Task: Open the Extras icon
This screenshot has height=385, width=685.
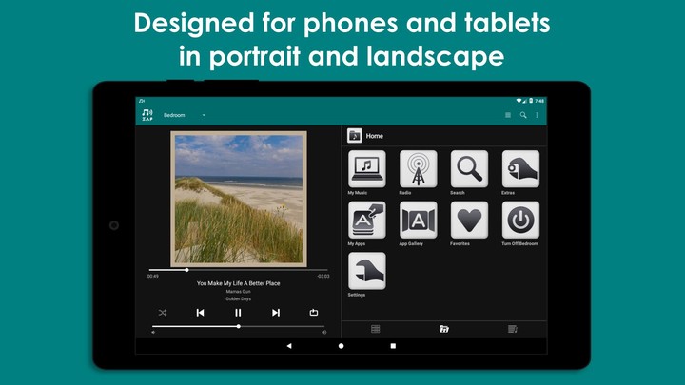Action: (x=520, y=169)
